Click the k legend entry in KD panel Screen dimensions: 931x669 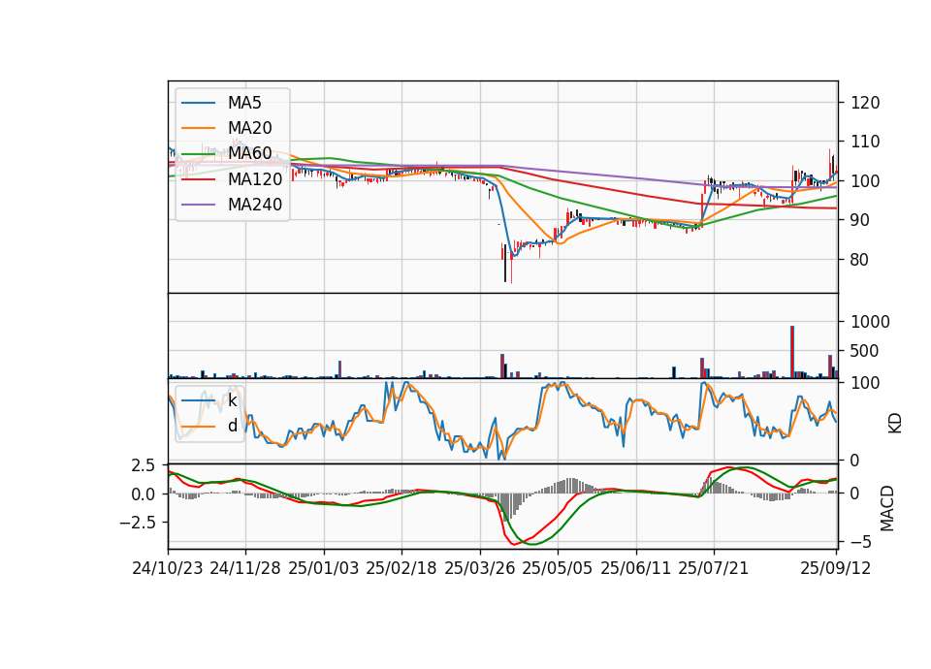(232, 400)
